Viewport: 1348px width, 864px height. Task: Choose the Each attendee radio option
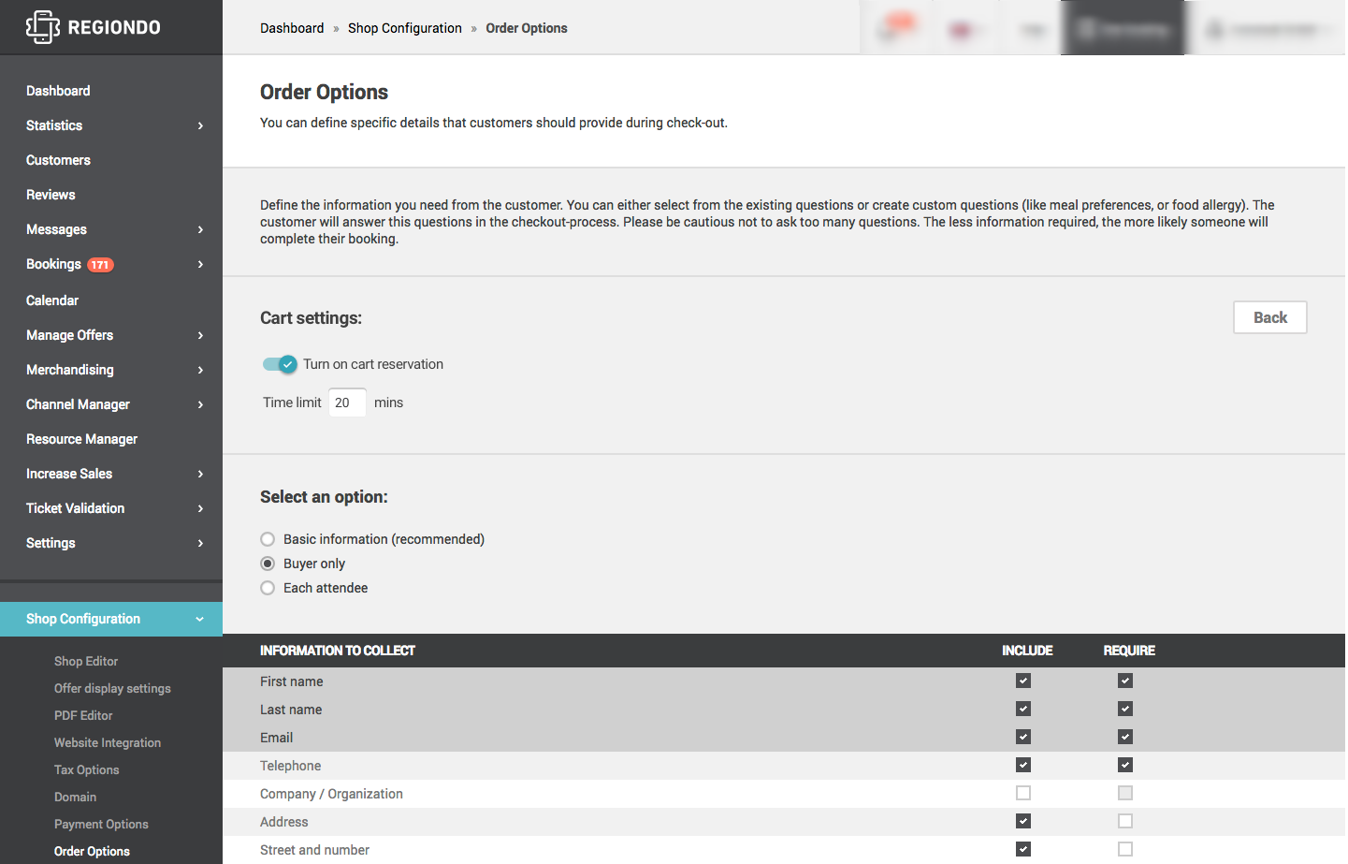[268, 588]
